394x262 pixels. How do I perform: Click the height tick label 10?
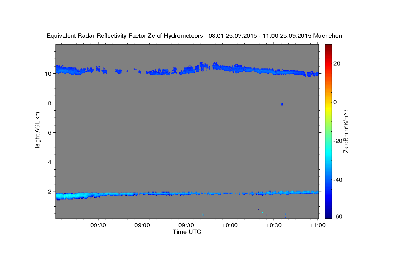click(48, 74)
